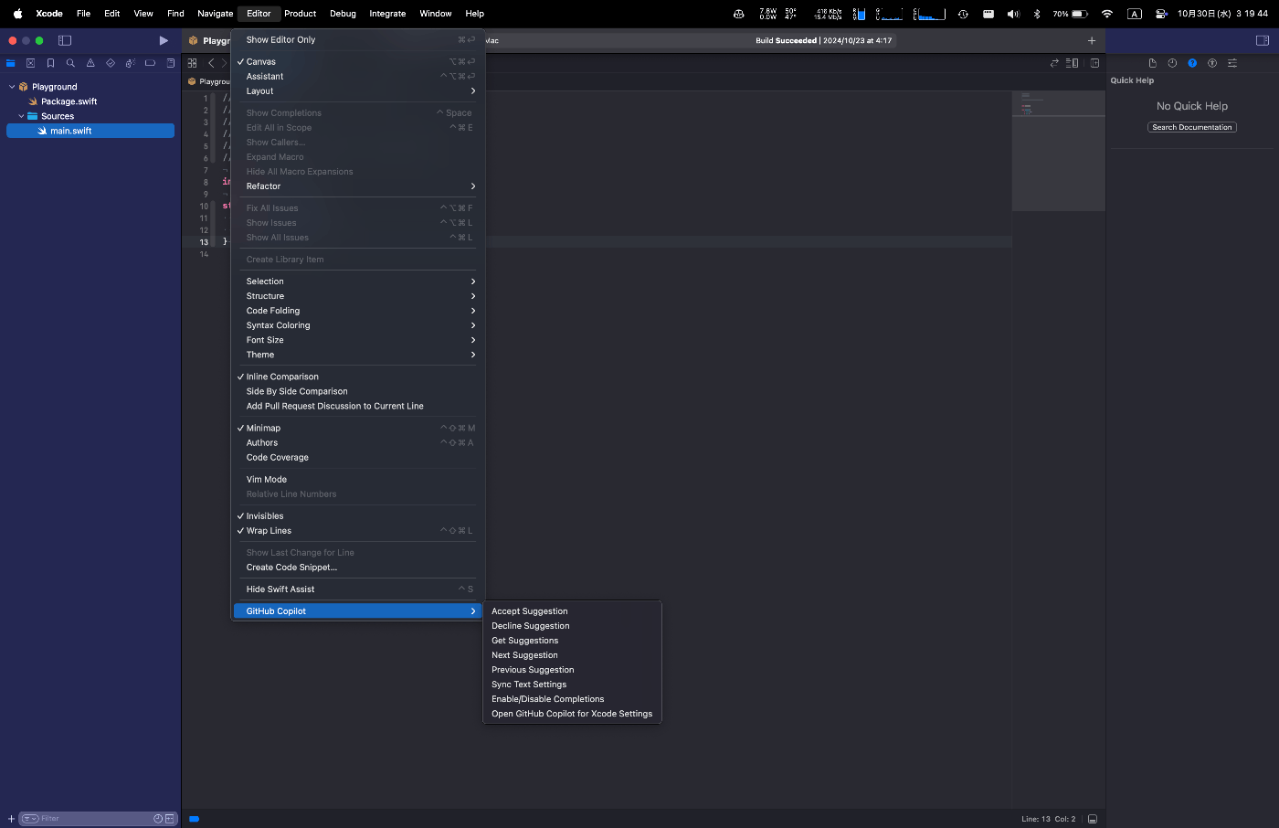Click the minimap code preview
This screenshot has width=1279, height=828.
click(1058, 151)
